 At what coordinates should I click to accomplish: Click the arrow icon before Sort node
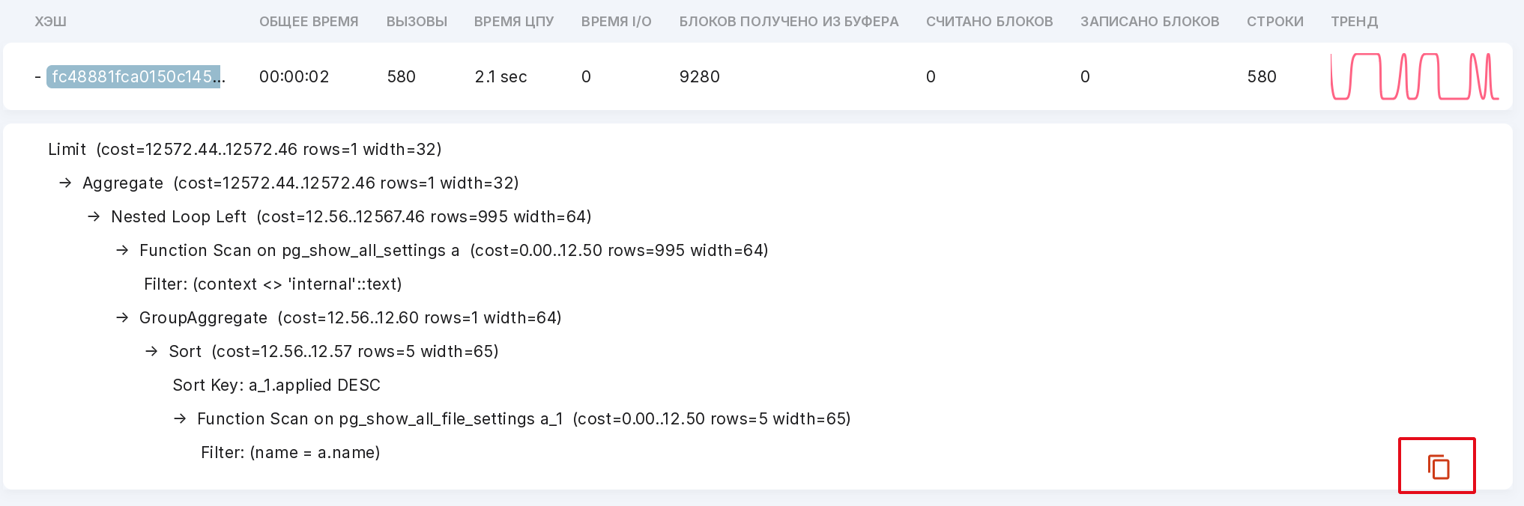(151, 351)
